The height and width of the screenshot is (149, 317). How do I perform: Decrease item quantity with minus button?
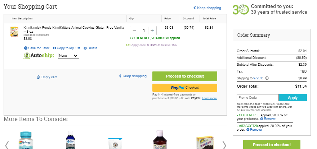coord(134,31)
